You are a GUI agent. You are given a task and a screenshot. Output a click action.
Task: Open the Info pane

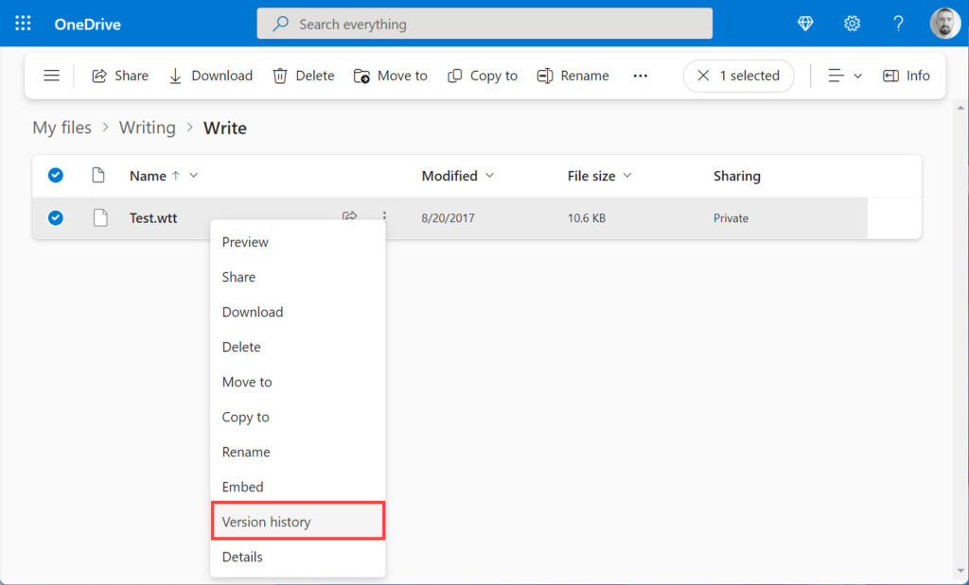[x=906, y=76]
